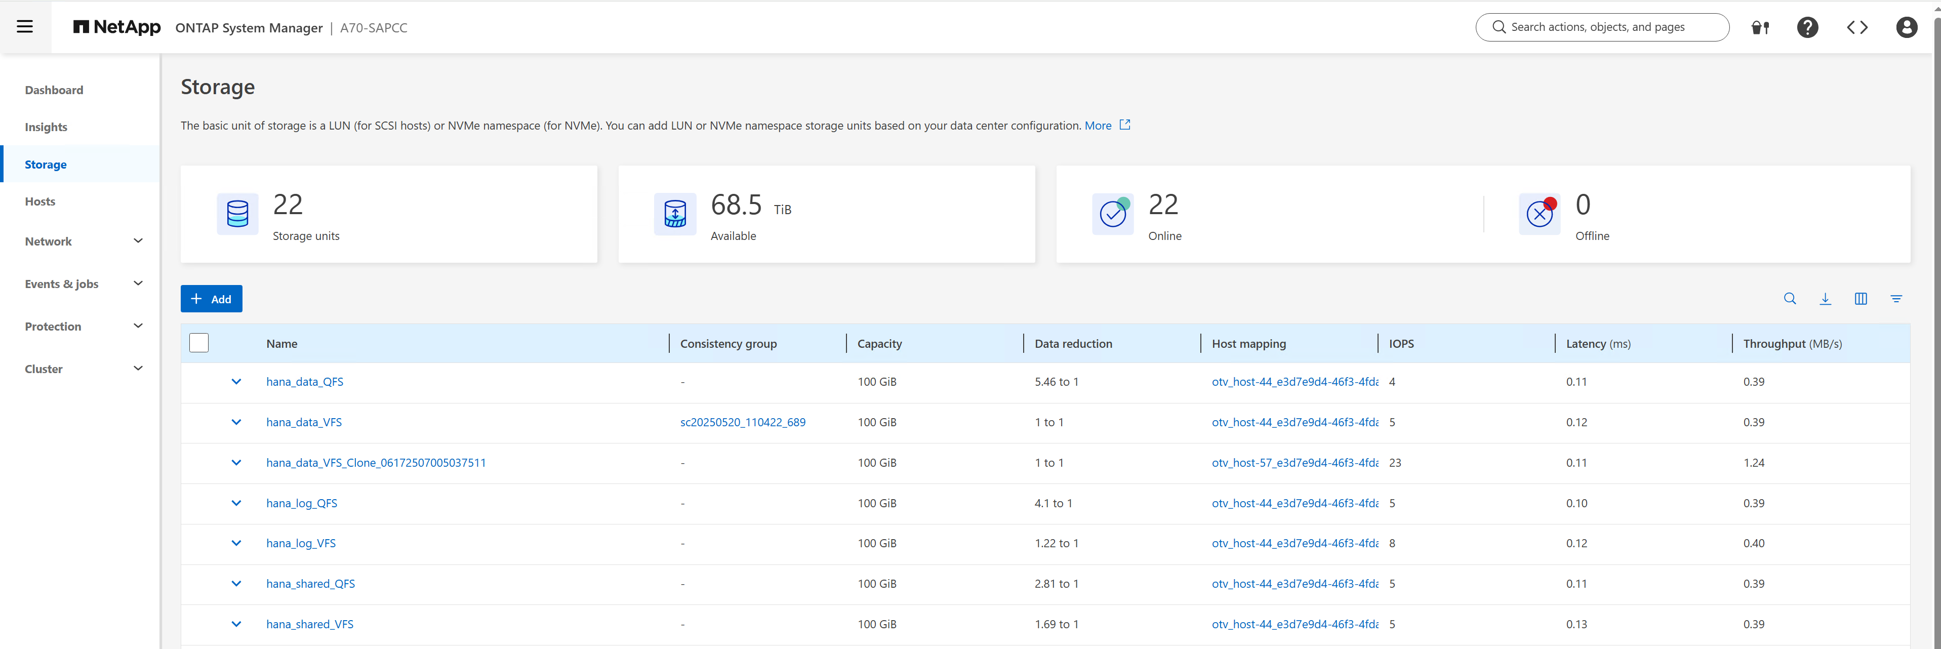The image size is (1941, 649).
Task: Download the storage units list
Action: click(1825, 299)
